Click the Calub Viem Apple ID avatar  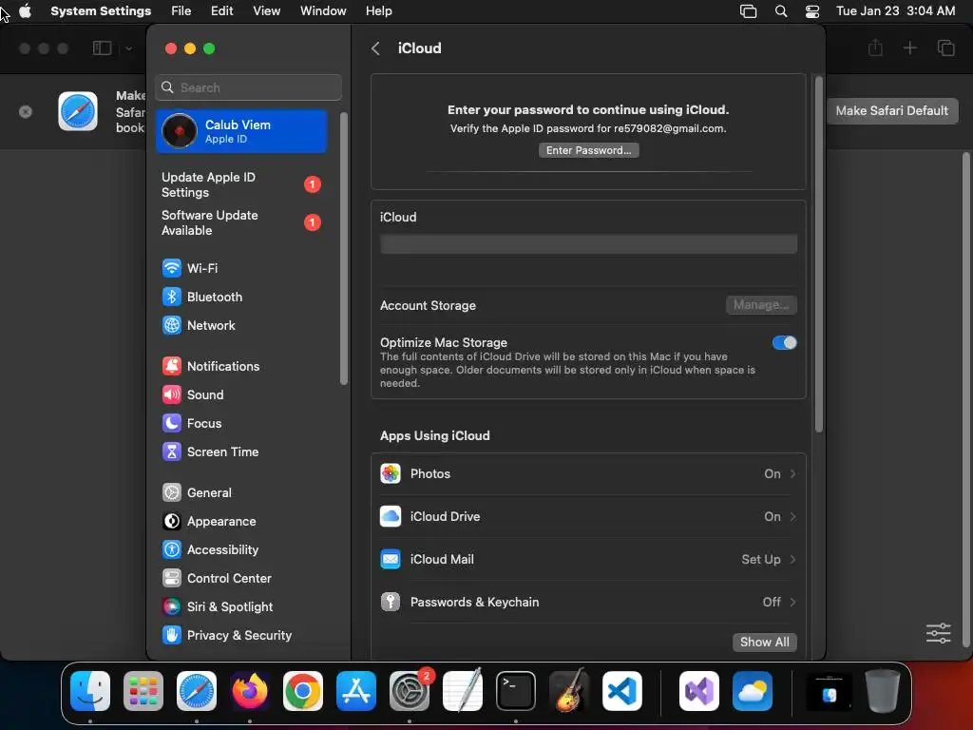click(180, 131)
